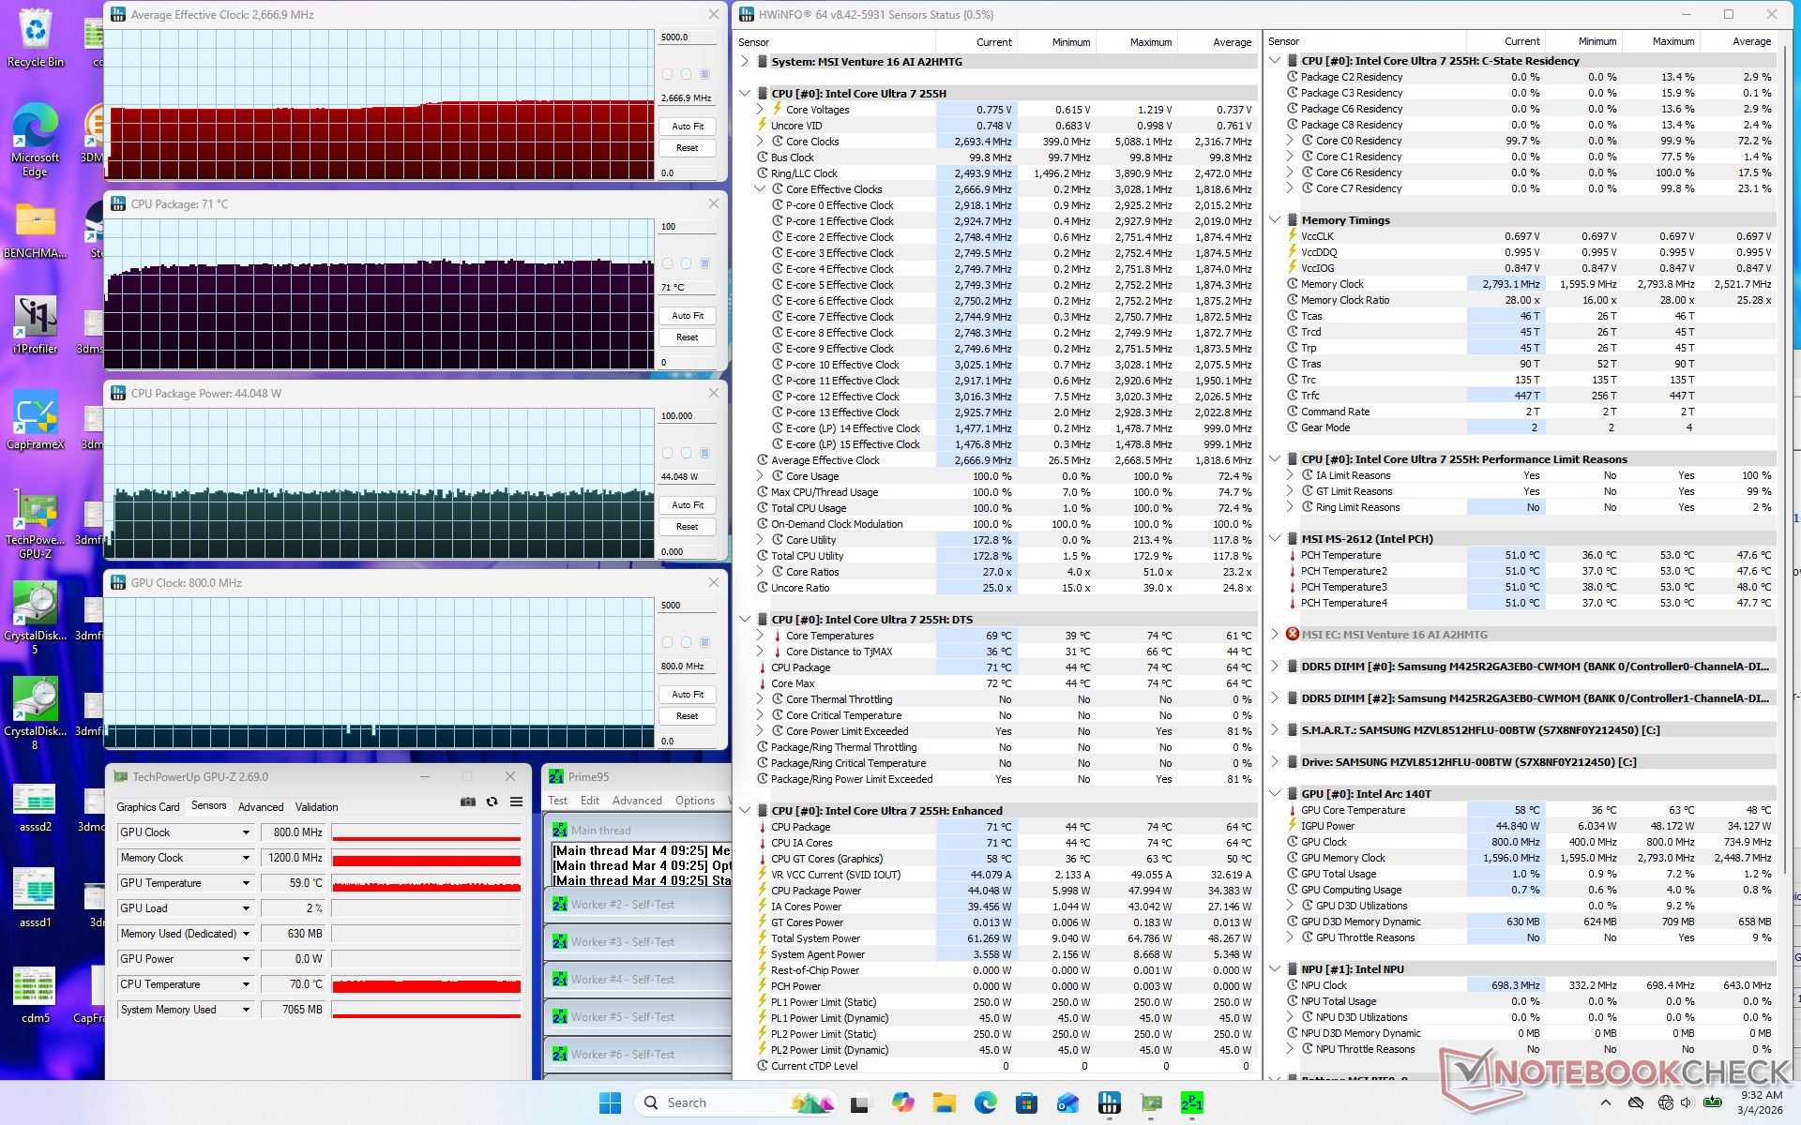This screenshot has width=1801, height=1125.
Task: Expand the Core Voltages sensor row
Action: 761,110
